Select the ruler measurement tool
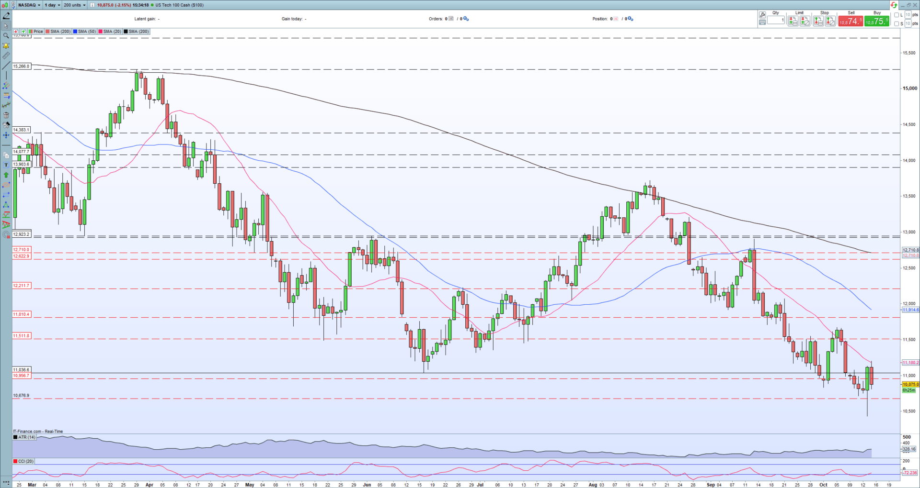The height and width of the screenshot is (488, 920). click(6, 56)
